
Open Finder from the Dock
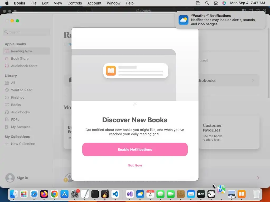click(14, 194)
